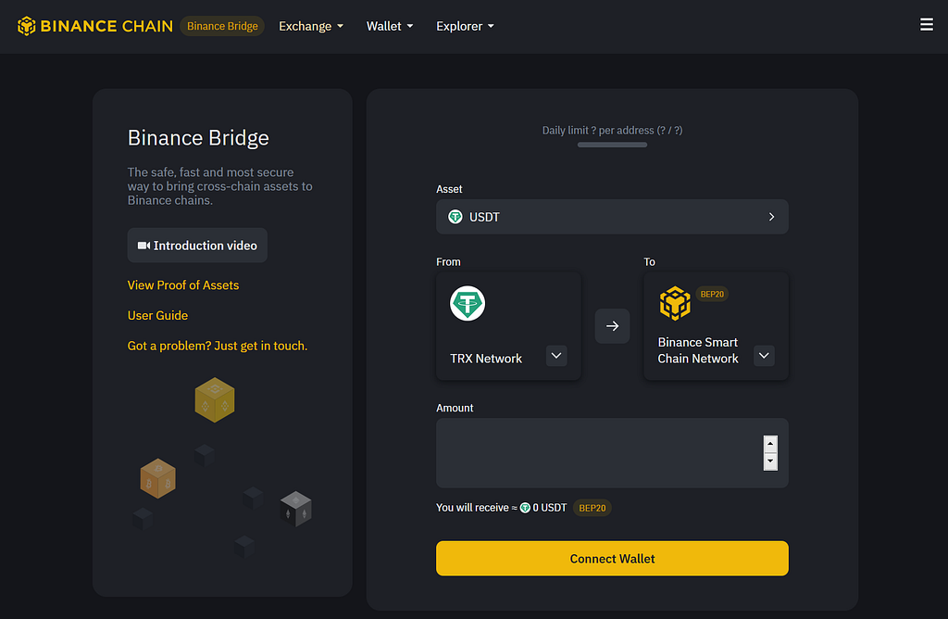948x619 pixels.
Task: Click the Daily limit per address text
Action: [x=612, y=130]
